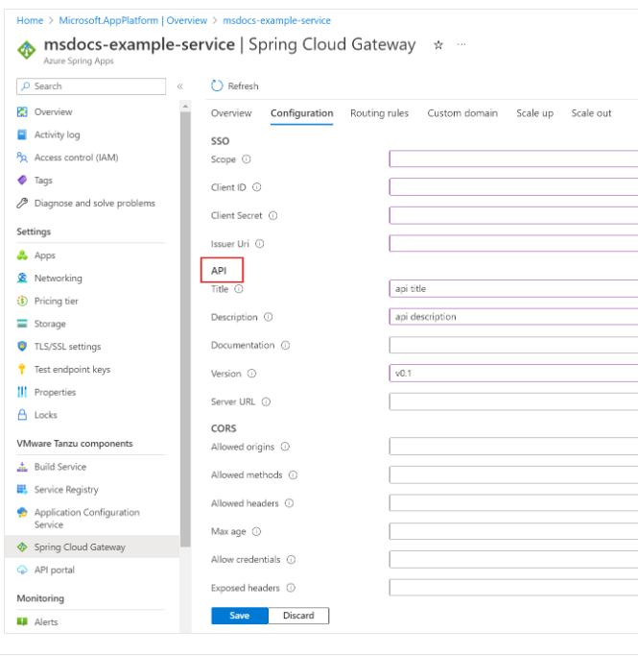This screenshot has height=656, width=638.
Task: Click into the SSO Scope field
Action: point(513,159)
